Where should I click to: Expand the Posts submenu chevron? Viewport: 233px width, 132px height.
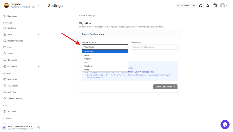tap(38, 35)
